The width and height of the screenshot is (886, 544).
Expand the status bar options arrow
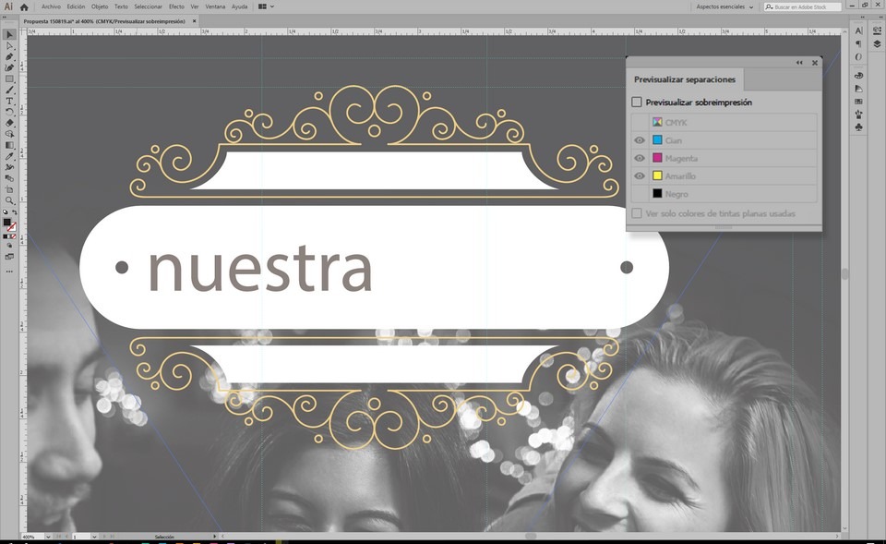214,536
